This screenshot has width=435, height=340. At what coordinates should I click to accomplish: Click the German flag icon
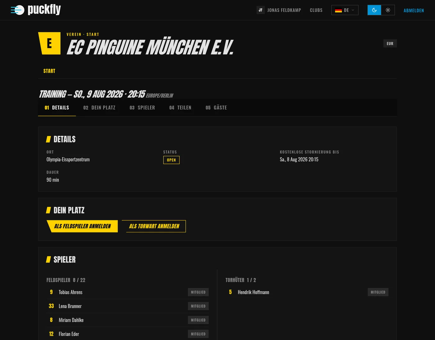pos(338,10)
